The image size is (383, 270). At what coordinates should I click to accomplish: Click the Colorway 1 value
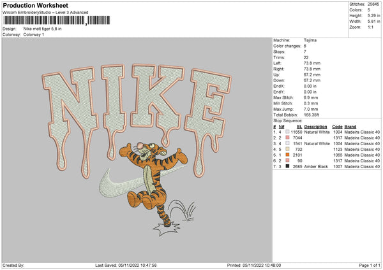click(34, 34)
